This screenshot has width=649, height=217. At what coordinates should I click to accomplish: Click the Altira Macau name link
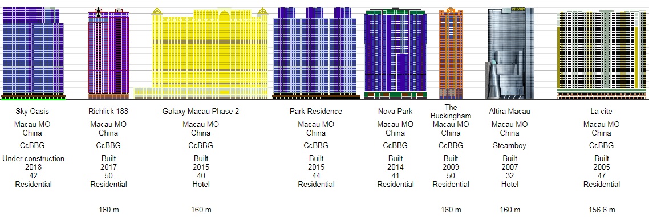pos(509,111)
